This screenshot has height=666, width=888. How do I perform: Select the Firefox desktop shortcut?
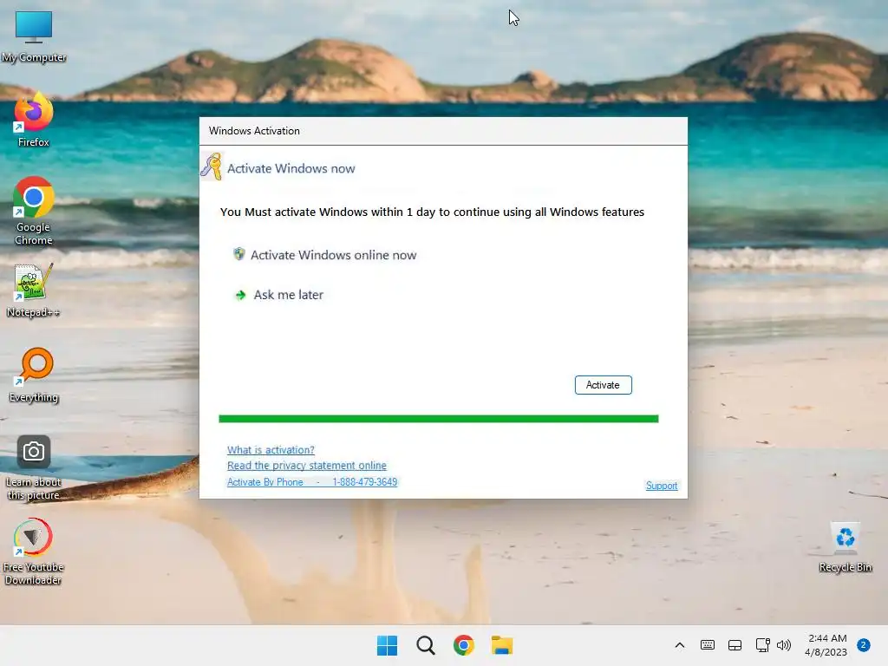click(x=34, y=120)
